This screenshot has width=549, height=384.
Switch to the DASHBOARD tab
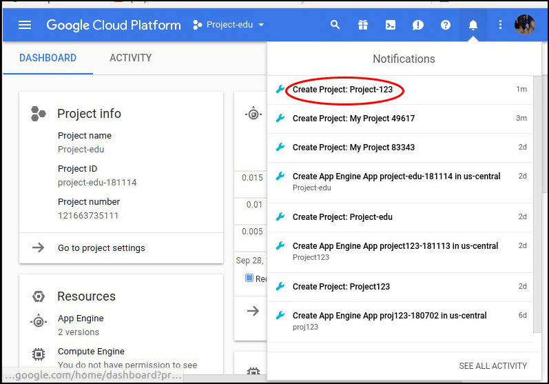click(x=48, y=58)
